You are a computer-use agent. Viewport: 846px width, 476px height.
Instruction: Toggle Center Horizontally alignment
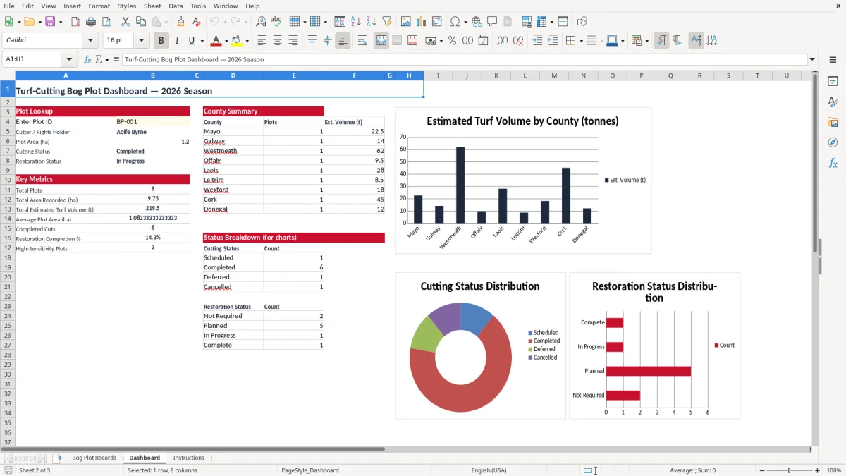[x=277, y=41]
